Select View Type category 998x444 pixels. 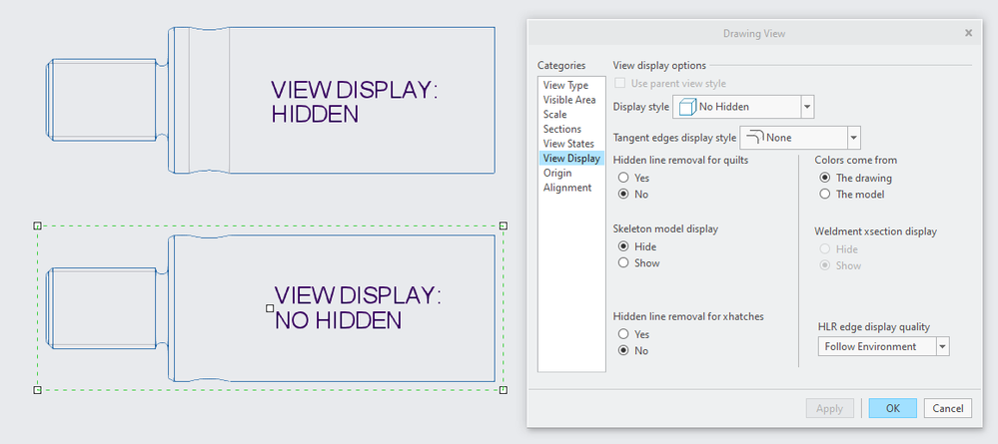tap(565, 85)
